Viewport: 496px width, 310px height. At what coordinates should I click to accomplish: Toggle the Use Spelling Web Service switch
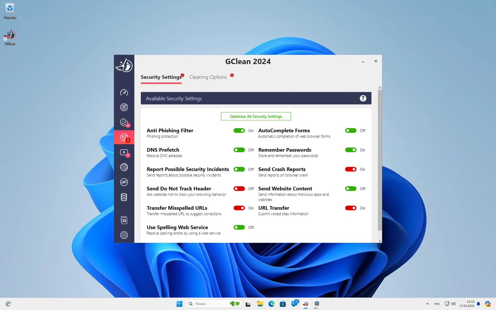pos(239,227)
